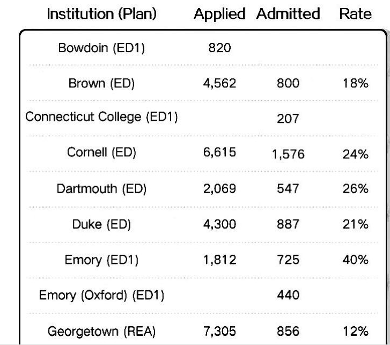Click the Institution (Plan) column header

click(102, 14)
